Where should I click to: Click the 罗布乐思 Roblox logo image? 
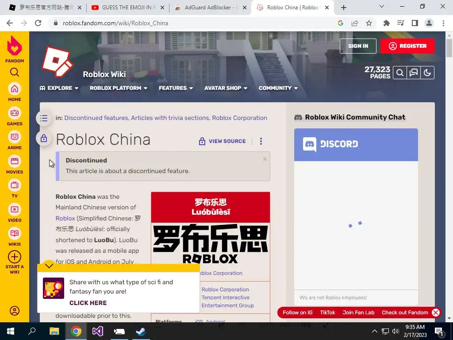(x=211, y=244)
